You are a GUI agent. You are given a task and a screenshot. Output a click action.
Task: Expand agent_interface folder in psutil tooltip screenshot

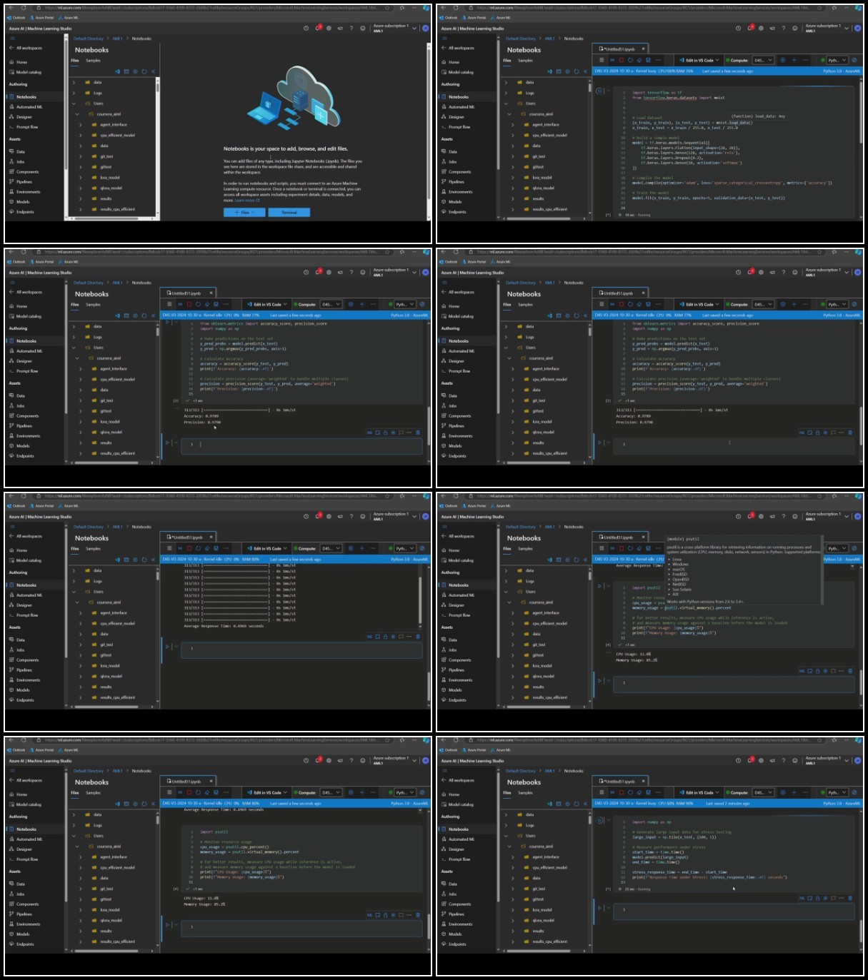[513, 612]
